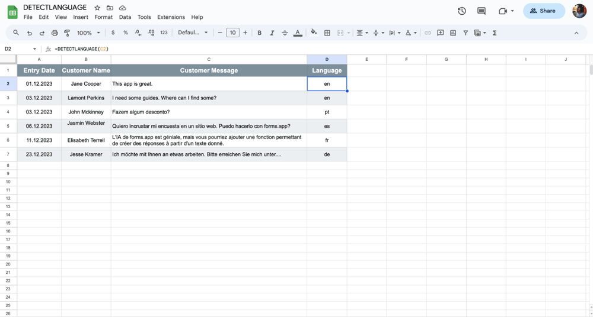Open version history clock icon
Image resolution: width=593 pixels, height=317 pixels.
click(462, 11)
